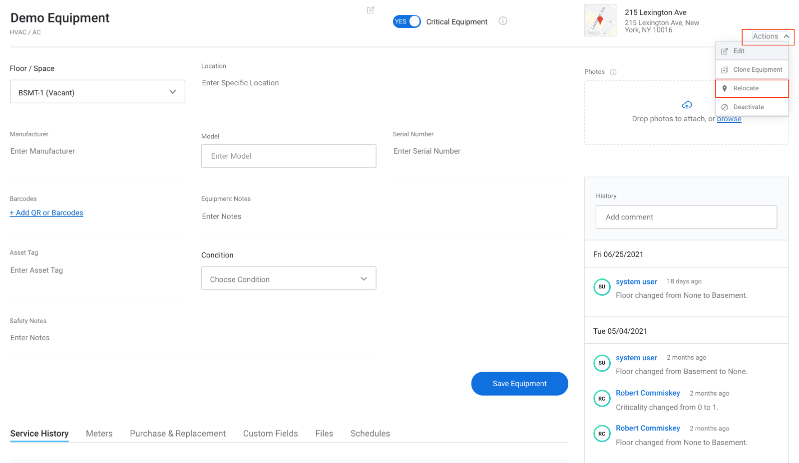Click the Add comment field in History
The height and width of the screenshot is (463, 799).
[x=686, y=217]
